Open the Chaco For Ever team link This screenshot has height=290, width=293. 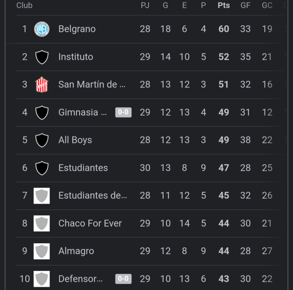point(90,223)
